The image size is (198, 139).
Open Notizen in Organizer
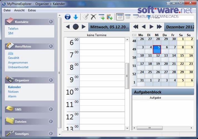coord(13,92)
